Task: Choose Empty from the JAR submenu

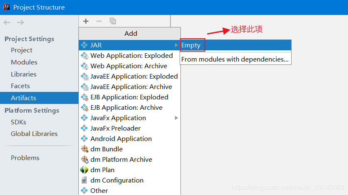Action: (x=191, y=45)
